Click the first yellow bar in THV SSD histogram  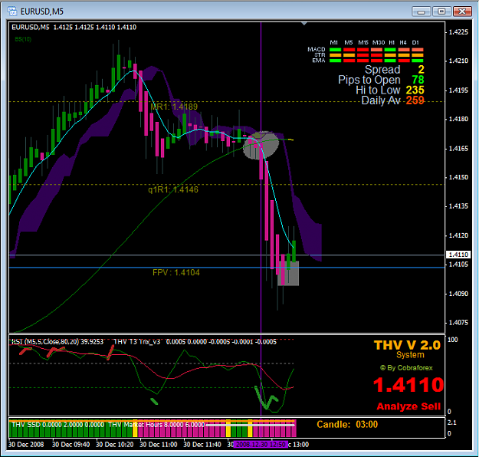[135, 429]
